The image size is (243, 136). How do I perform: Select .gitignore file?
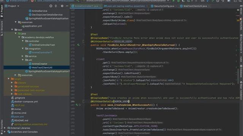click(19, 98)
